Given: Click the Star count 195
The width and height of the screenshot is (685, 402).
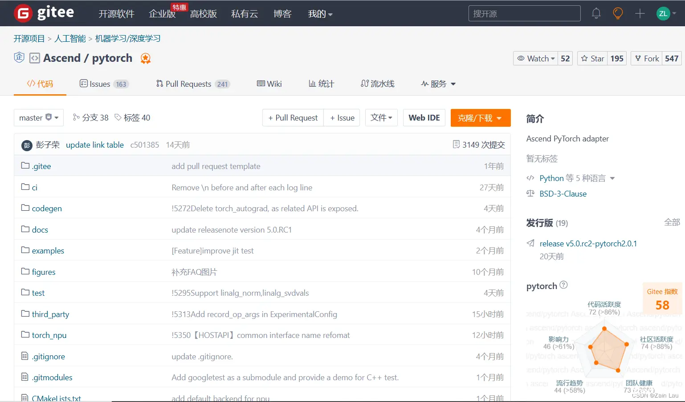Looking at the screenshot, I should click(x=617, y=58).
